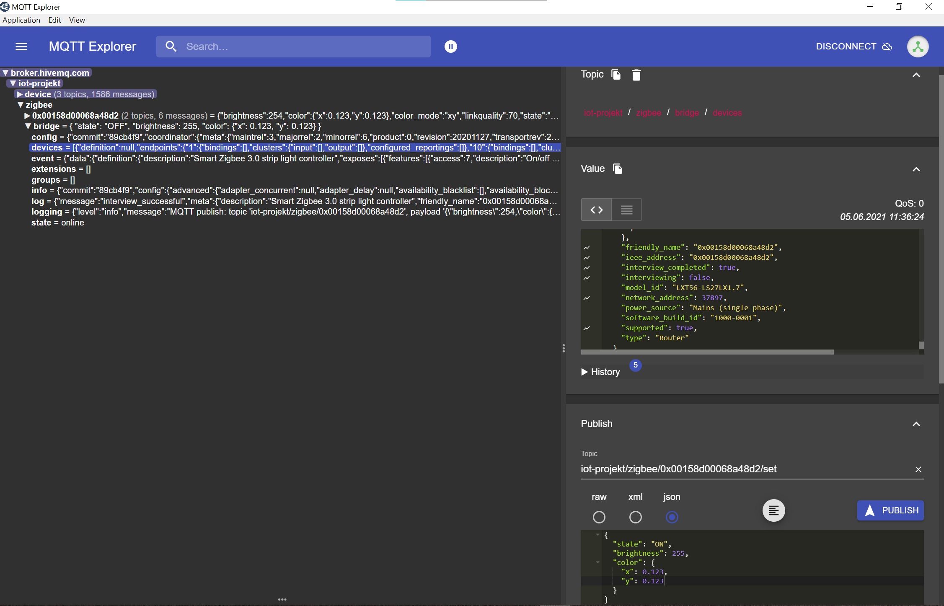944x606 pixels.
Task: Open the View menu
Action: pos(77,20)
